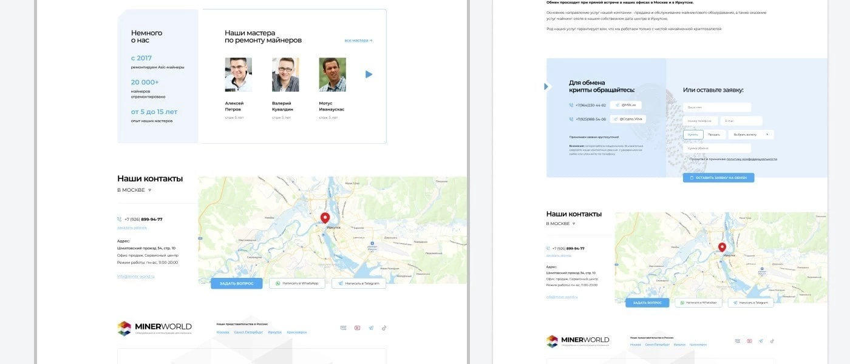Click 'ЗАДАТЬ ВОПРОС' button on left page
Screen dimensions: 850x364
pyautogui.click(x=236, y=283)
